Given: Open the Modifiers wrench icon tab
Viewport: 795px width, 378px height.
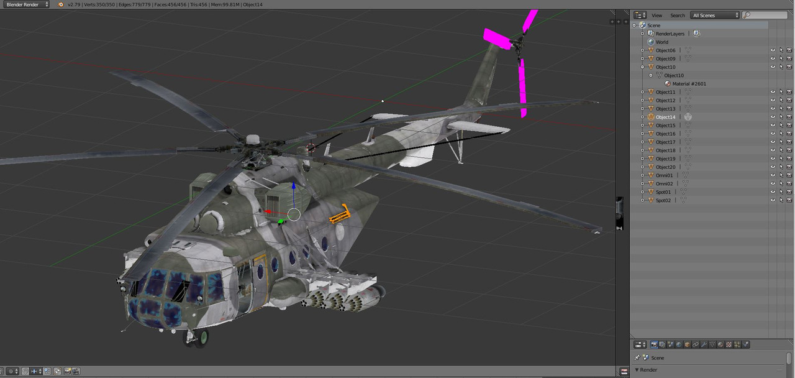Looking at the screenshot, I should click(x=704, y=344).
